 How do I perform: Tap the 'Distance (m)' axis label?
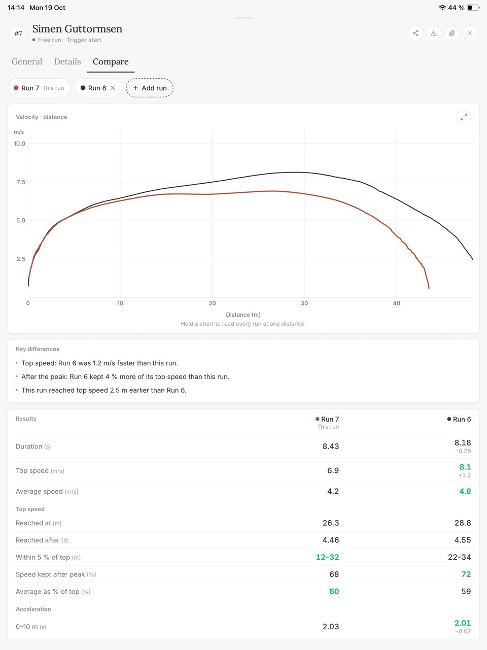pyautogui.click(x=243, y=315)
